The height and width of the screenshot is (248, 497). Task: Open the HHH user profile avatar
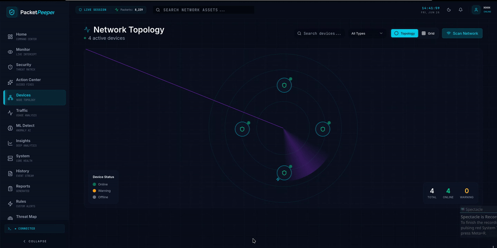476,10
